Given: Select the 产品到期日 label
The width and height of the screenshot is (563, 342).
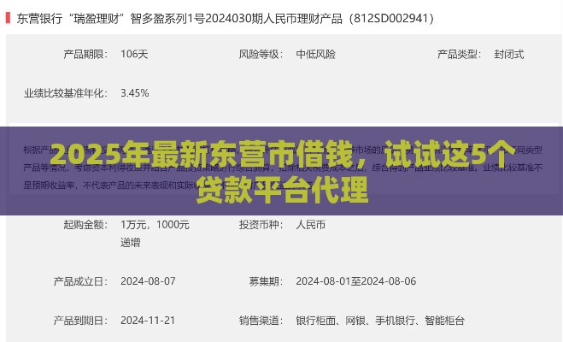Looking at the screenshot, I should click(x=80, y=321).
